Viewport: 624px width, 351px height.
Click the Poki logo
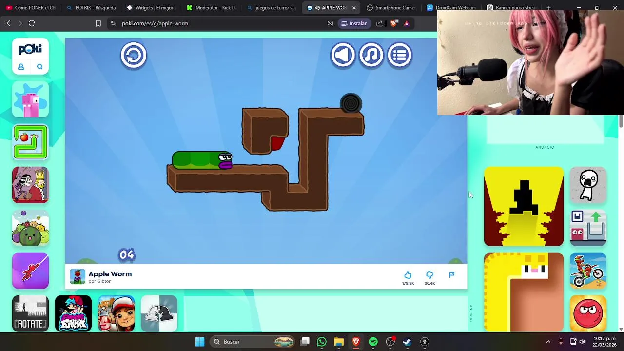(x=30, y=49)
